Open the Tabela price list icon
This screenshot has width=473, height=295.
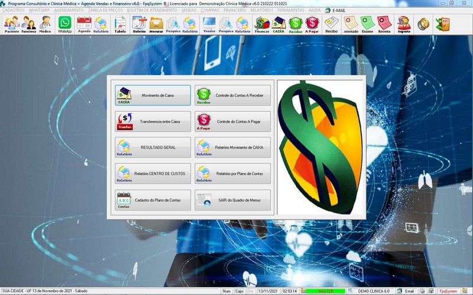coord(120,24)
